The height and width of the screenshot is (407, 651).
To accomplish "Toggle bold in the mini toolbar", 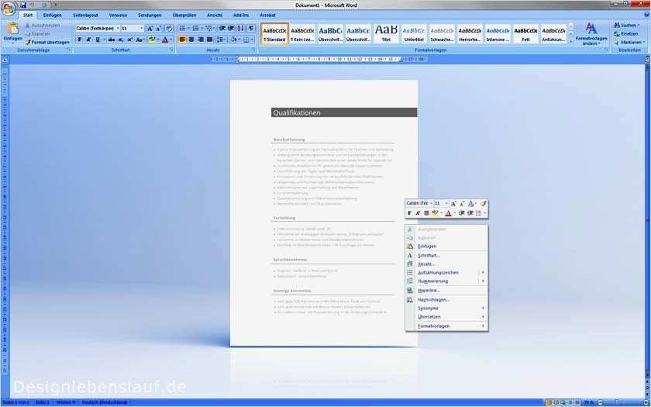I will [x=409, y=213].
